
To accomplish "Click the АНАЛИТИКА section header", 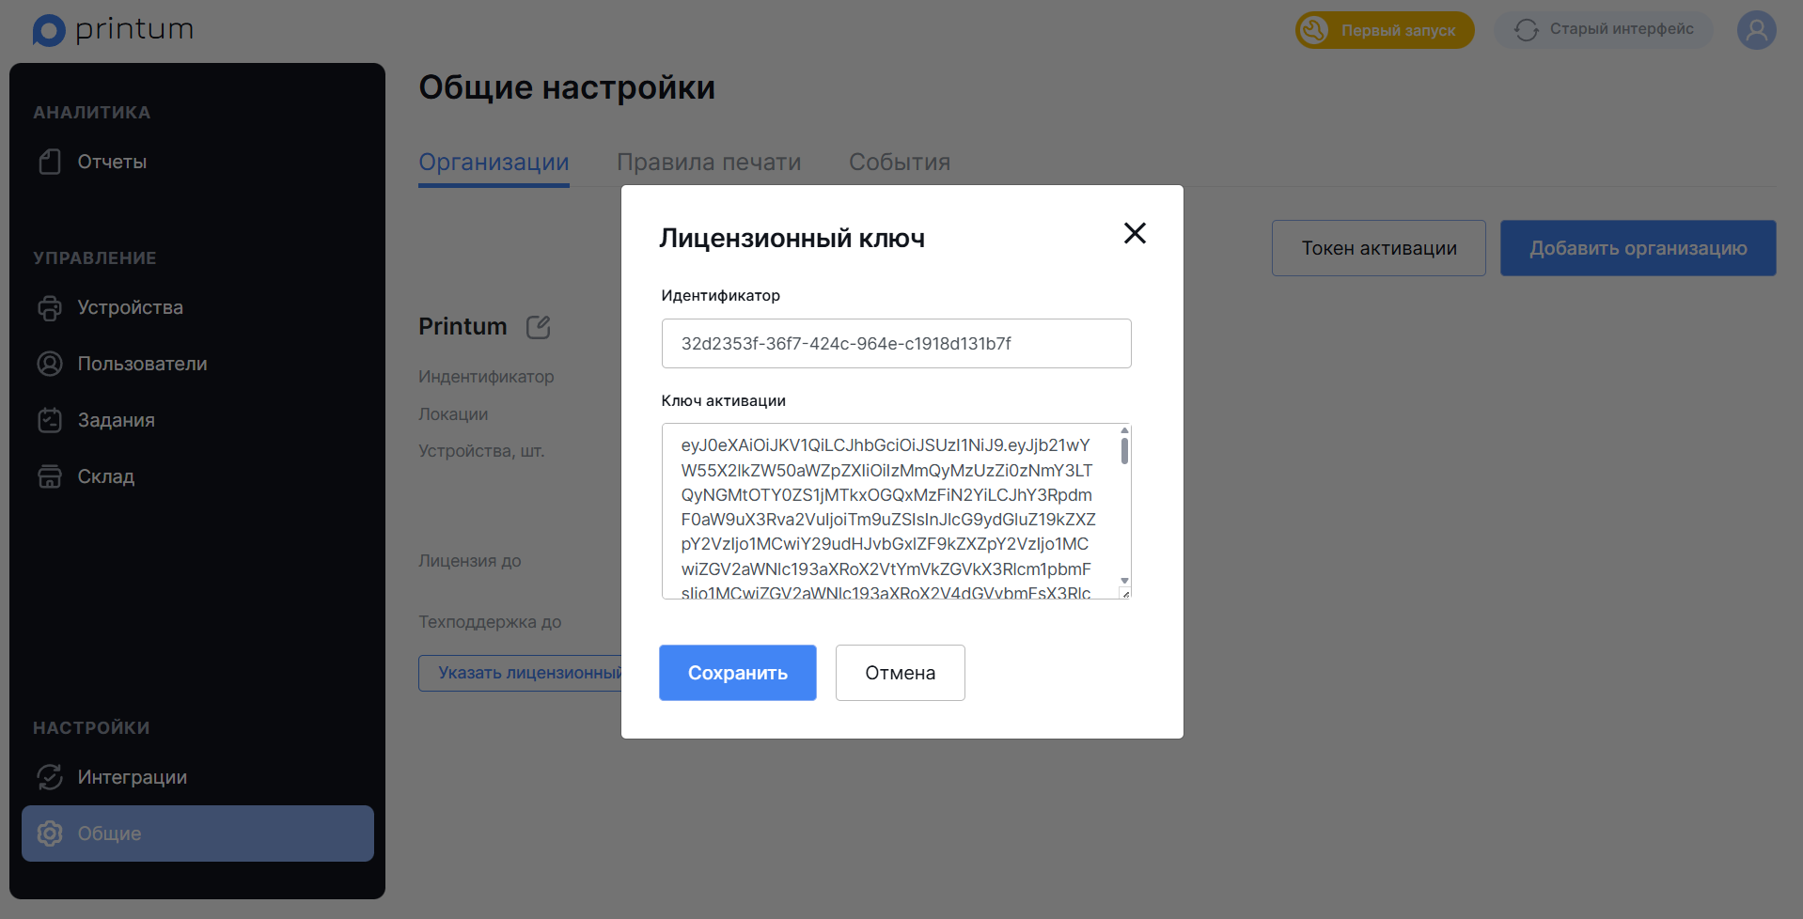I will 92,113.
